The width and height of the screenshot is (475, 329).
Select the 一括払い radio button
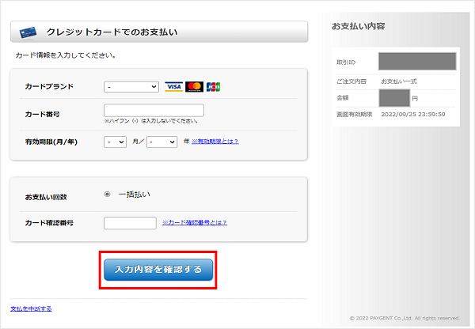coord(108,194)
